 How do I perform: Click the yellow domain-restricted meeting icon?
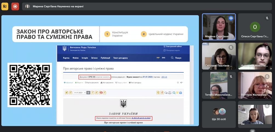tap(5, 6)
